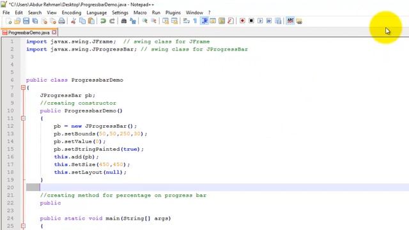
Task: Click on '//creating constructor' comment
Action: coord(78,103)
